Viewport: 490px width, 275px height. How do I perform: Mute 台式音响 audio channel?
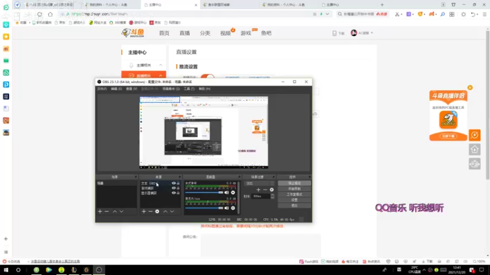click(227, 193)
